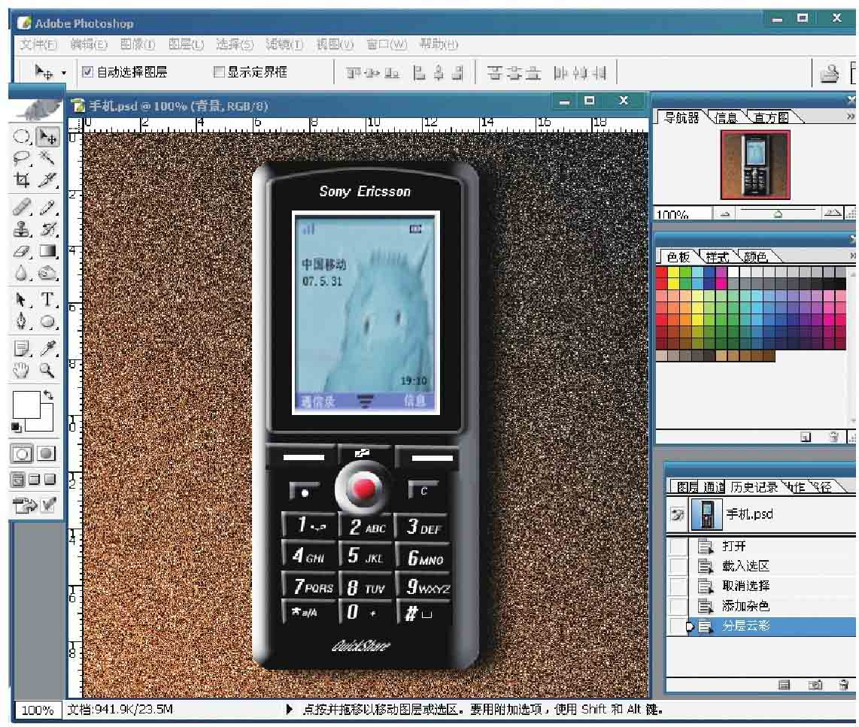Viewport: 859px width, 727px height.
Task: Click the Navigator zoom slider handle
Action: point(778,214)
